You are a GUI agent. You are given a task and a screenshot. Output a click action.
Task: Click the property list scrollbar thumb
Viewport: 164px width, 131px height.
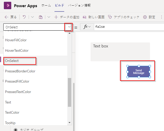pos(69,92)
